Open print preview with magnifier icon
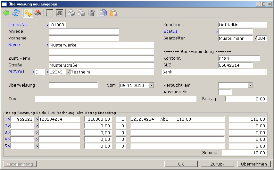This screenshot has height=170, width=274. (81, 13)
